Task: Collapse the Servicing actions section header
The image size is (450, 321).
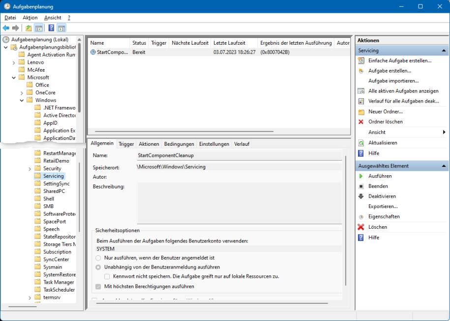Action: (x=444, y=51)
